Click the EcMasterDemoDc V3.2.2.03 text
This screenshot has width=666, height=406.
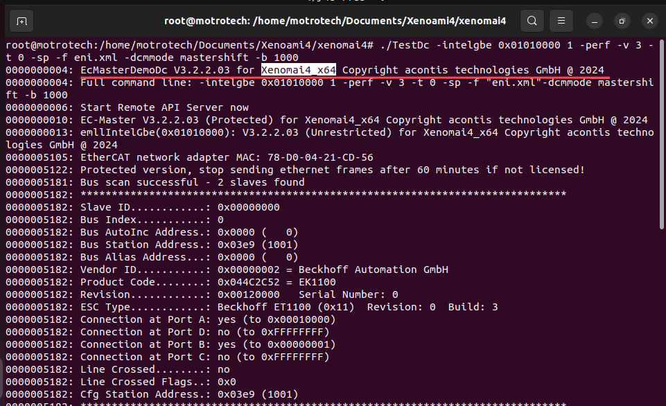click(x=155, y=70)
